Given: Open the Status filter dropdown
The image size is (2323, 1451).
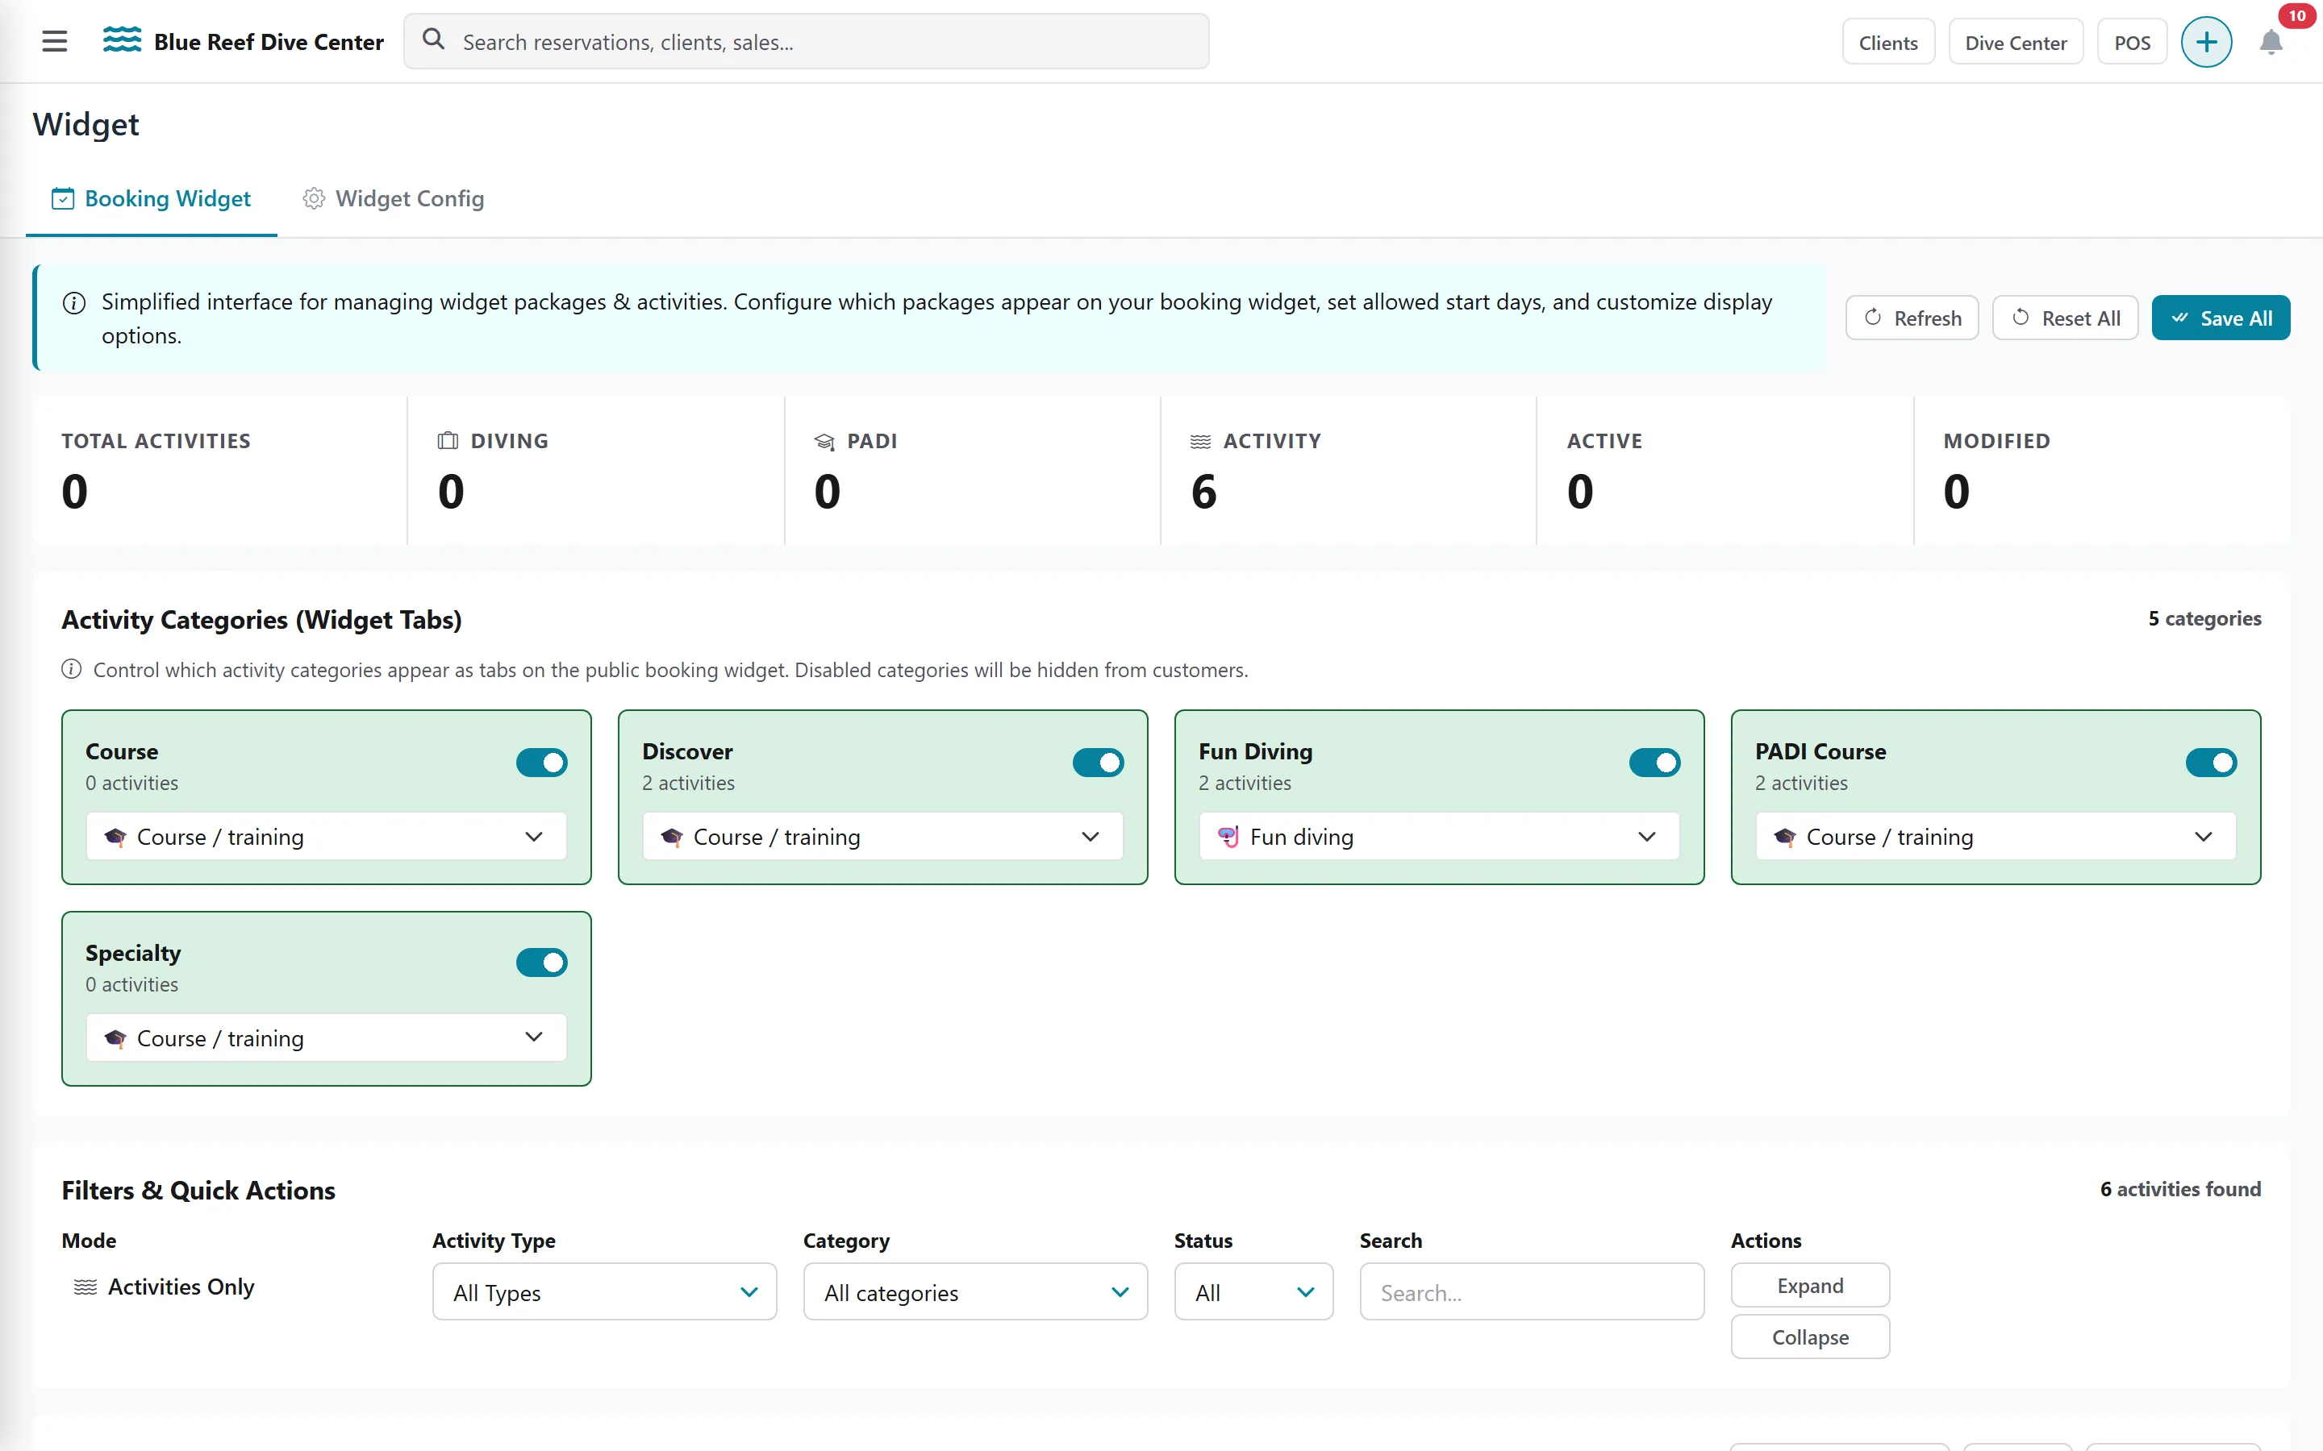Looking at the screenshot, I should click(1253, 1293).
